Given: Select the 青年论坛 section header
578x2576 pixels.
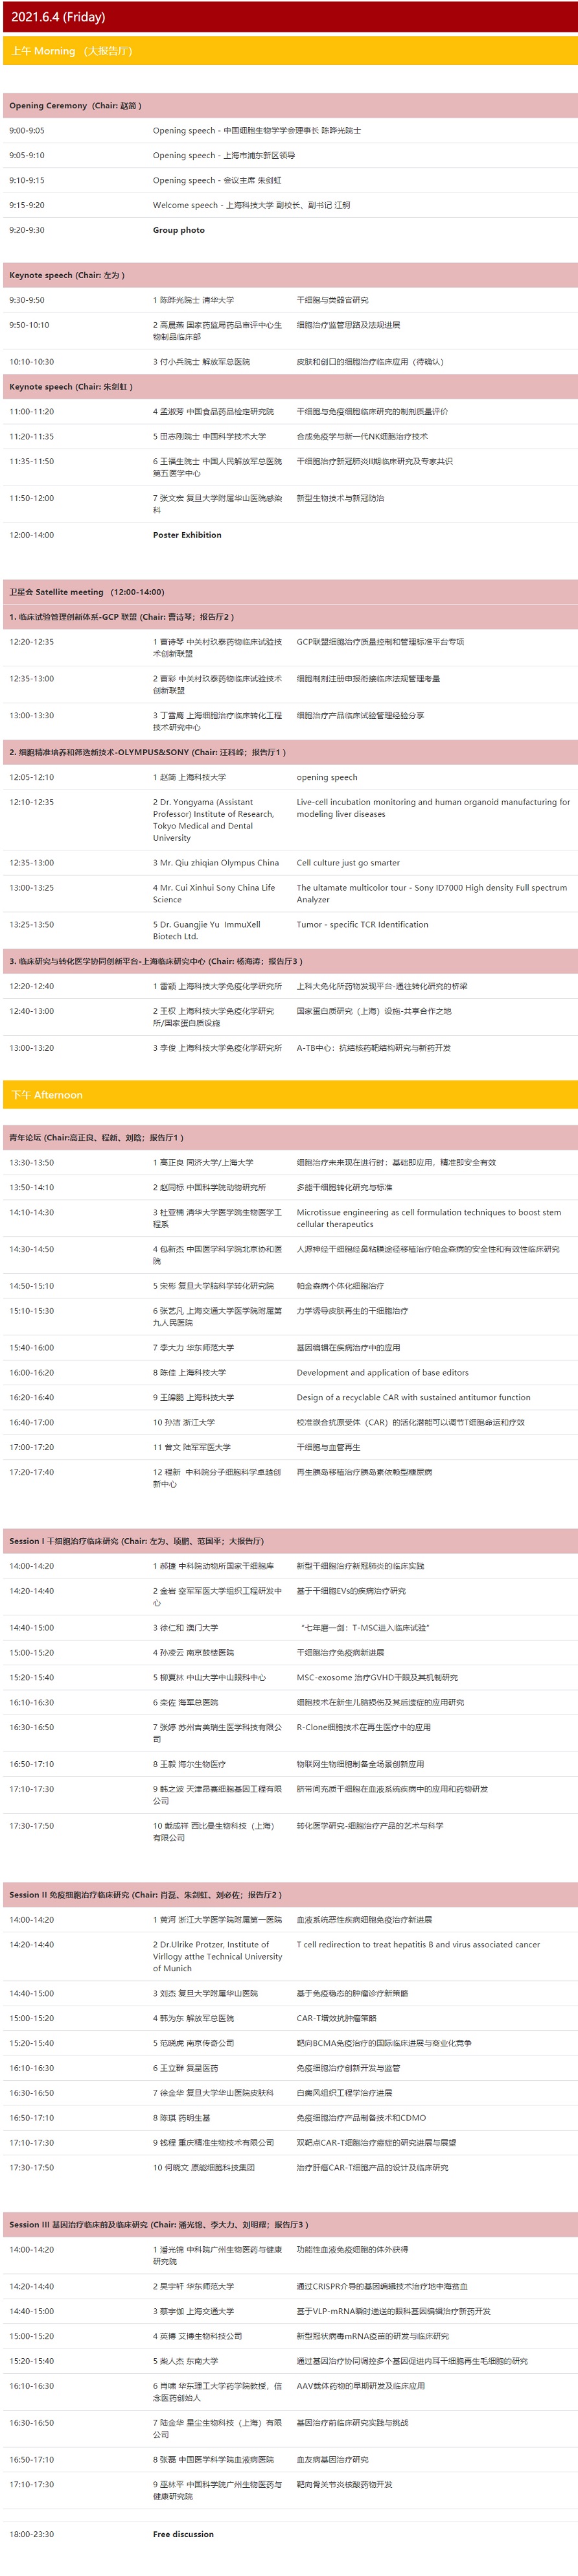Looking at the screenshot, I should pyautogui.click(x=97, y=1137).
